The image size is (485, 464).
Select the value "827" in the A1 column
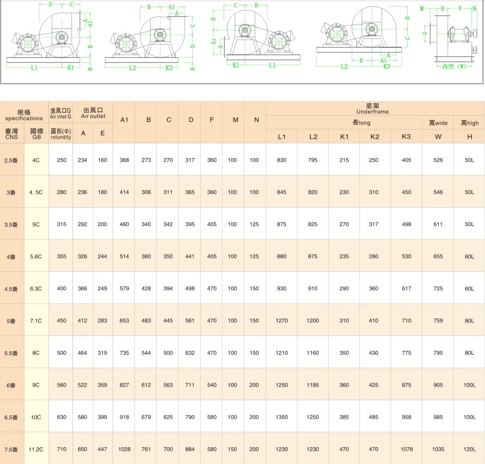(124, 385)
